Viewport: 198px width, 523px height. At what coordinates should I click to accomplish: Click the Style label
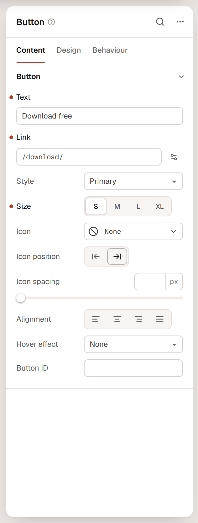coord(25,181)
